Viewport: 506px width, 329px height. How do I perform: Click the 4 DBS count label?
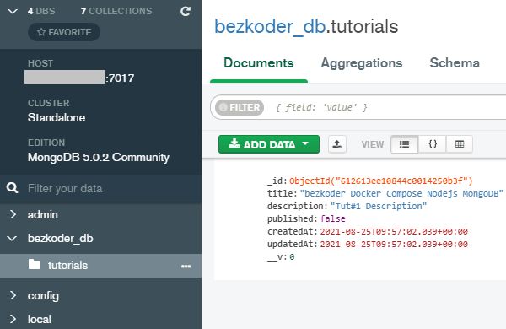pos(41,11)
